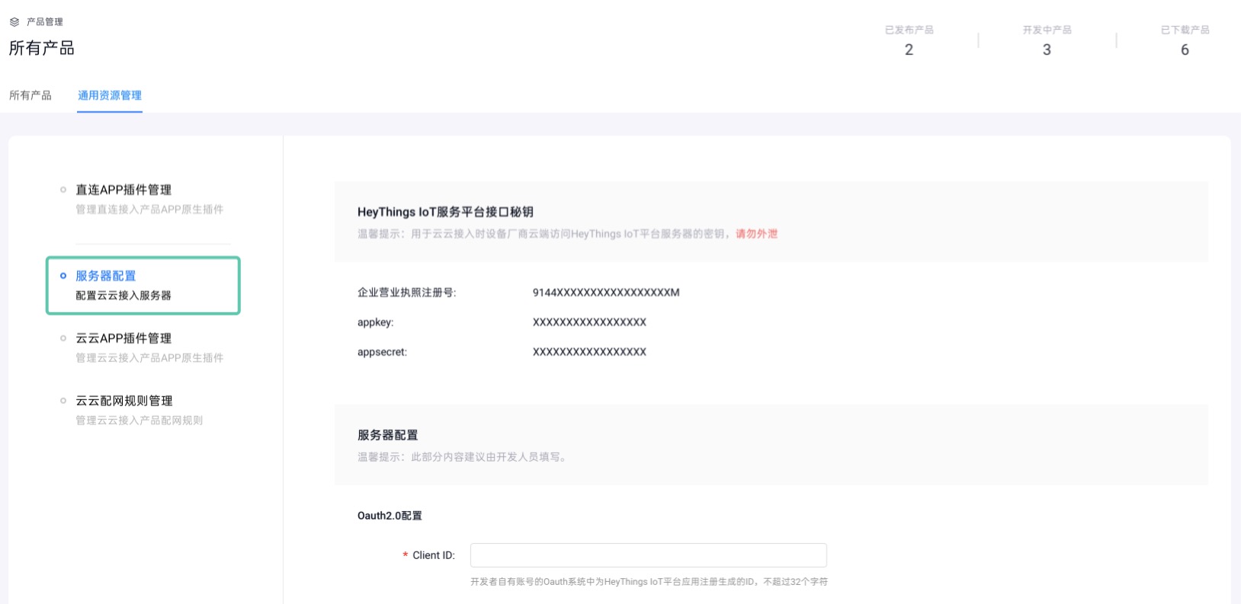Click the Client ID hint text below the field
The image size is (1241, 604).
[649, 582]
